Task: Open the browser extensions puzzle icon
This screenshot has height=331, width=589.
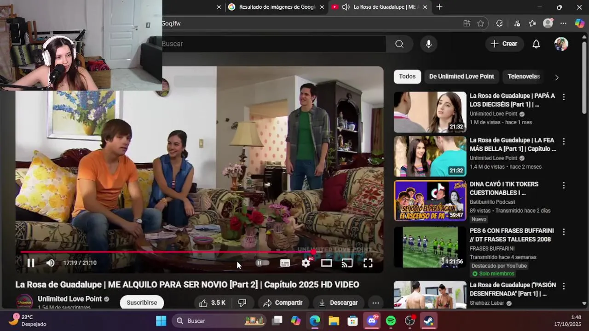Action: pyautogui.click(x=499, y=23)
